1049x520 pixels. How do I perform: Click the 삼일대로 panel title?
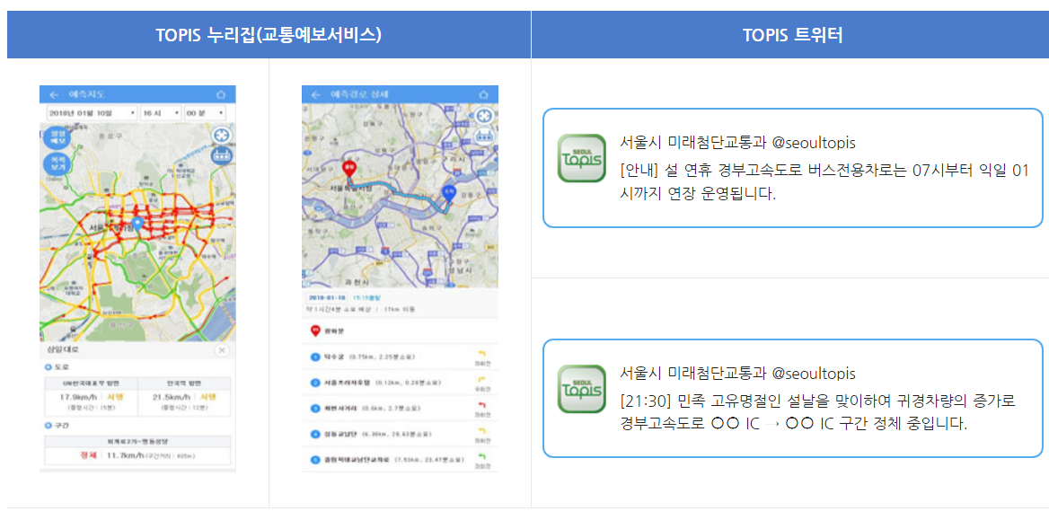[x=62, y=350]
